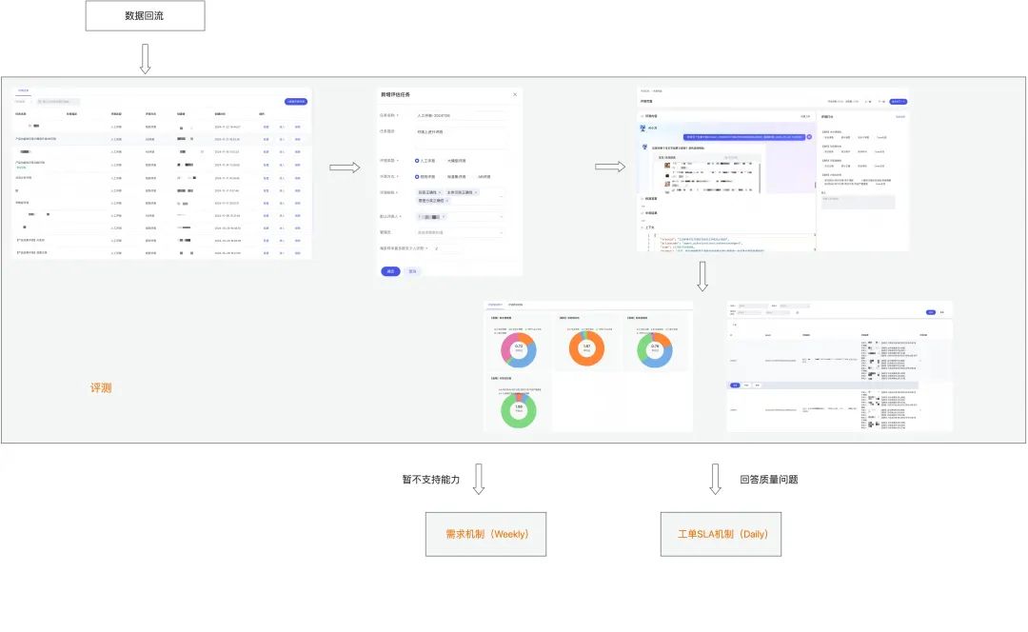This screenshot has width=1028, height=632.
Task: Switch to the second tab above the donut charts
Action: (x=515, y=305)
